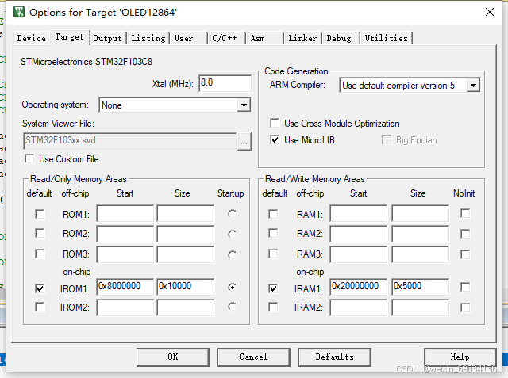Expand the ARM Compiler version dropdown
Image resolution: width=508 pixels, height=378 pixels.
473,86
